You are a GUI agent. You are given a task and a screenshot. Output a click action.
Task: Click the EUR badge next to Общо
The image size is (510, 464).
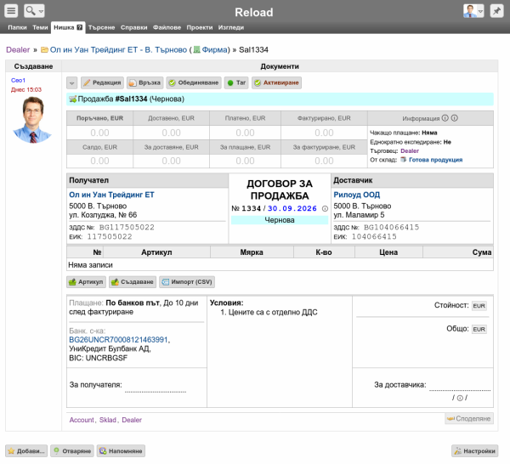(x=479, y=330)
